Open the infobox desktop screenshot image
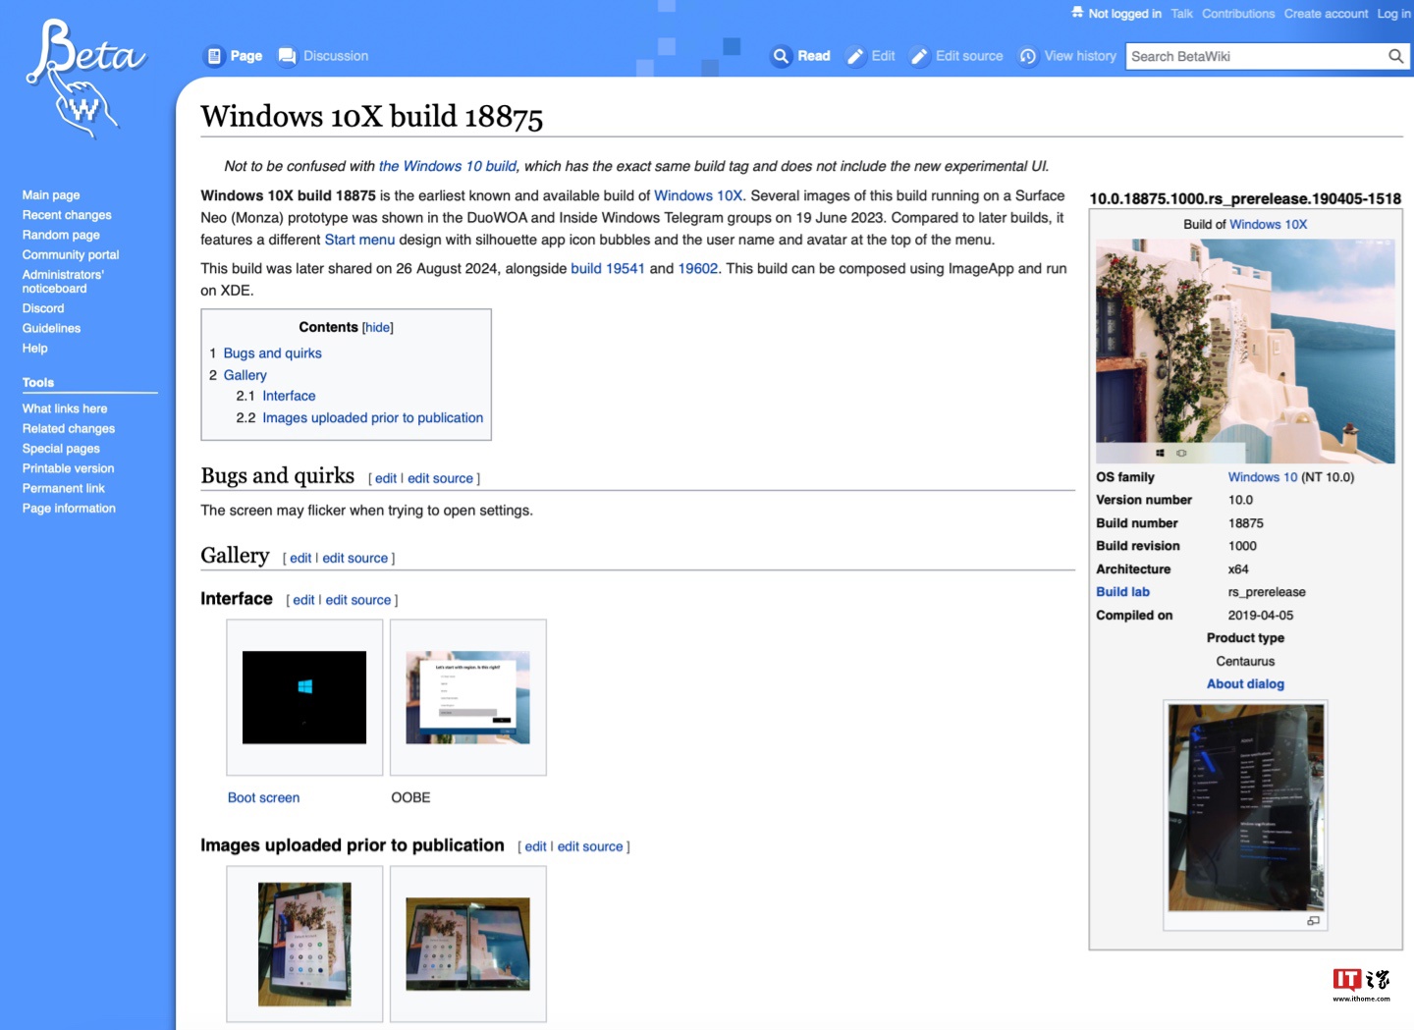This screenshot has width=1414, height=1030. (1245, 352)
